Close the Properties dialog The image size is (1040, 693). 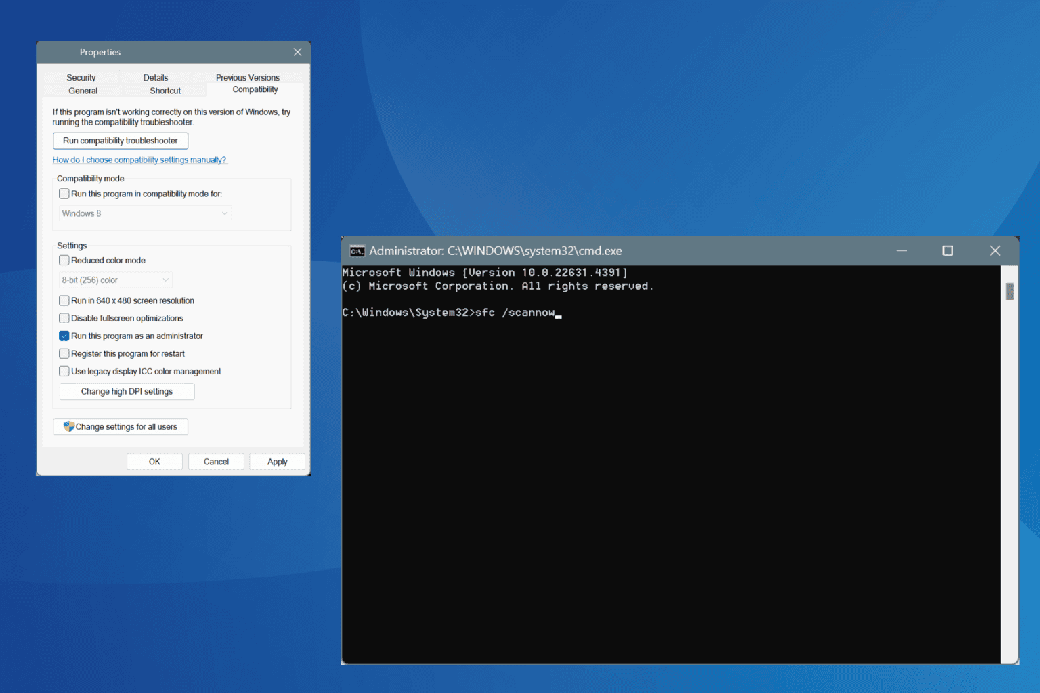(297, 52)
